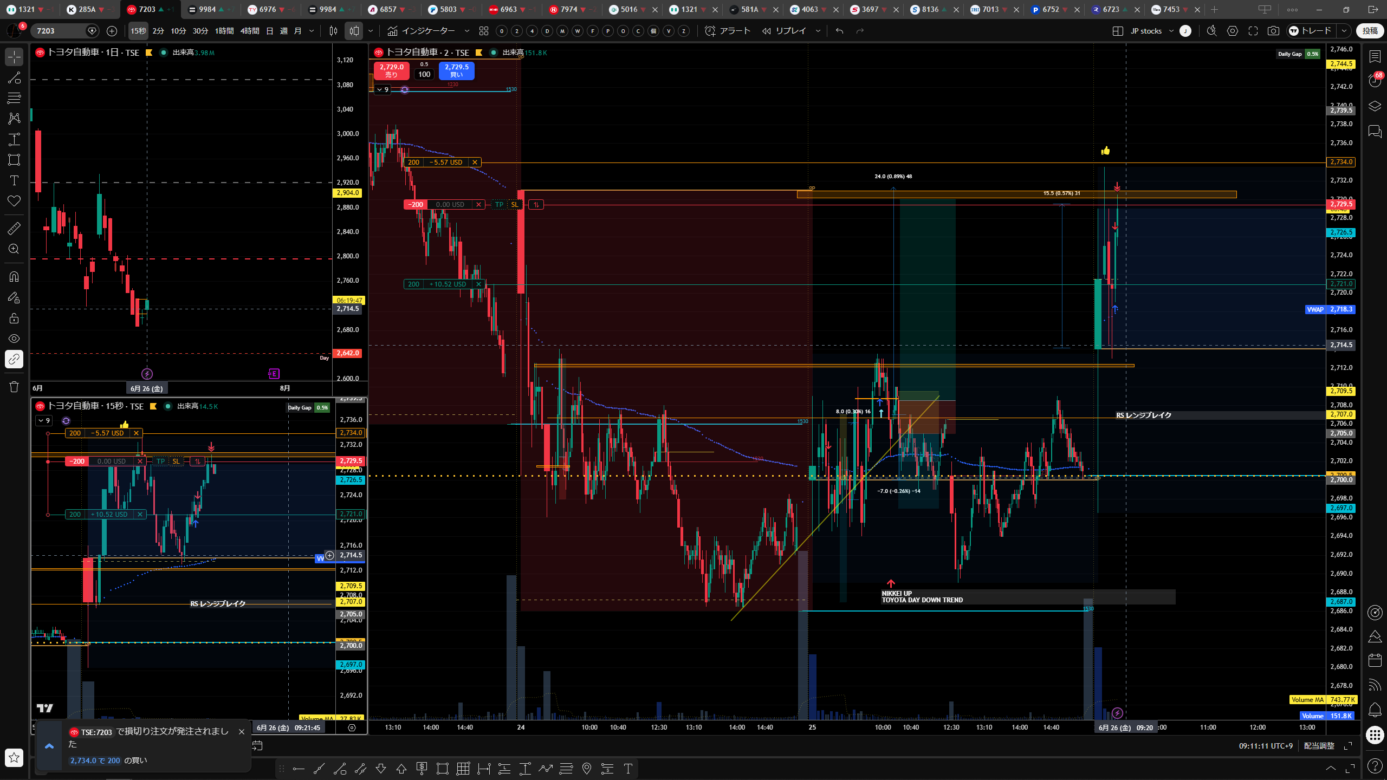Screen dimensions: 1387x780
Task: Toggle lock all drawings tool
Action: click(14, 318)
